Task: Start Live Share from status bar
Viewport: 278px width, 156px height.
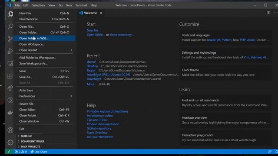Action: 39,152
